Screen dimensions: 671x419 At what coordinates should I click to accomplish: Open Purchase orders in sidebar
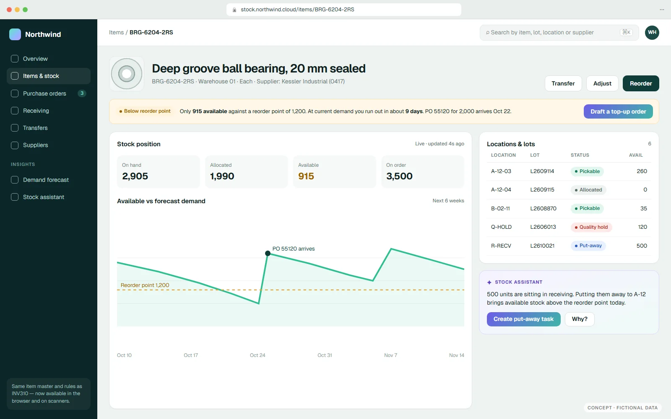(x=49, y=93)
